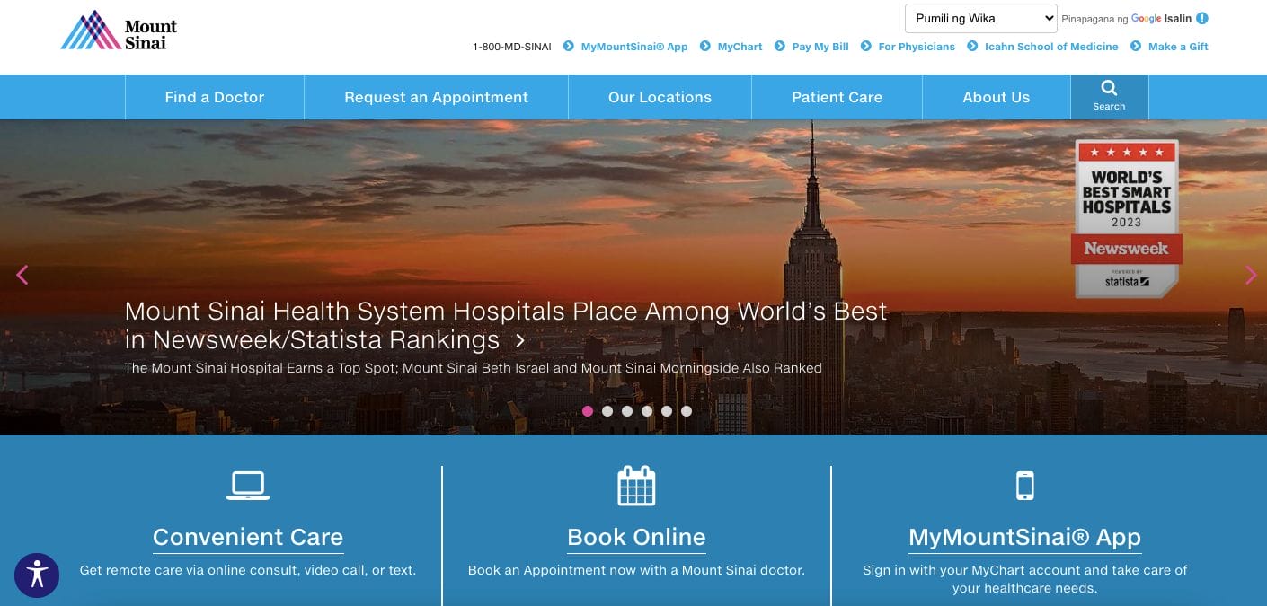Click the Google Isalin translate branding
1267x606 pixels.
(x=1161, y=18)
